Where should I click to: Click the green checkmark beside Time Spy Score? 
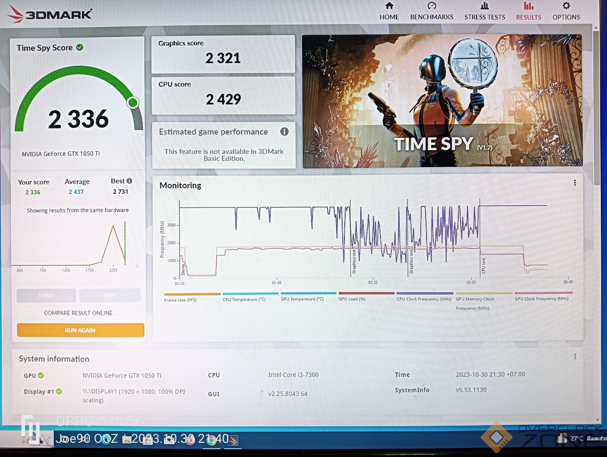80,47
